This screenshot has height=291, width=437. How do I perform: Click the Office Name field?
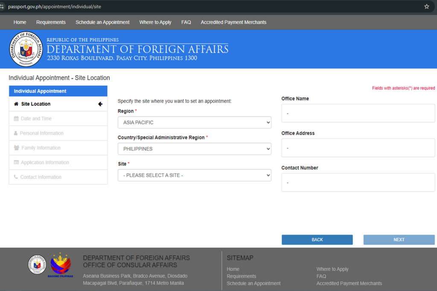point(358,113)
